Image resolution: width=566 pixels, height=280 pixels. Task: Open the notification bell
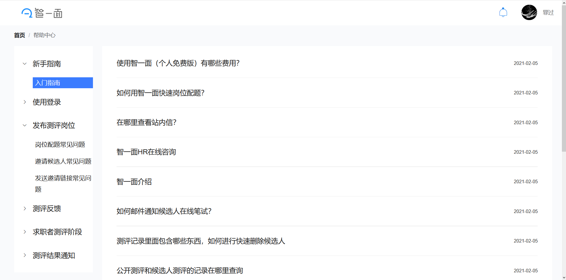(x=503, y=12)
